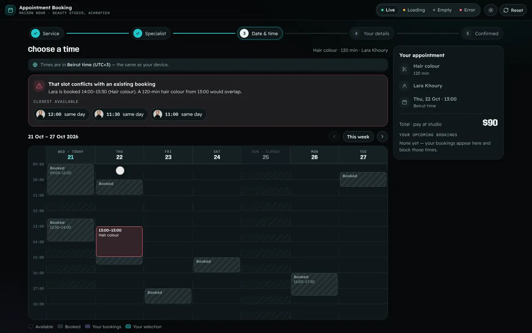This screenshot has height=333, width=532.
Task: Select the Thu 22 day header
Action: pos(119,155)
